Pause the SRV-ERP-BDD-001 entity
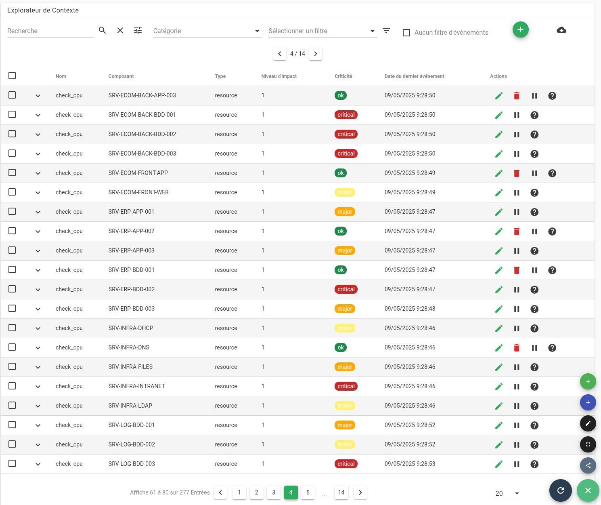 tap(534, 270)
